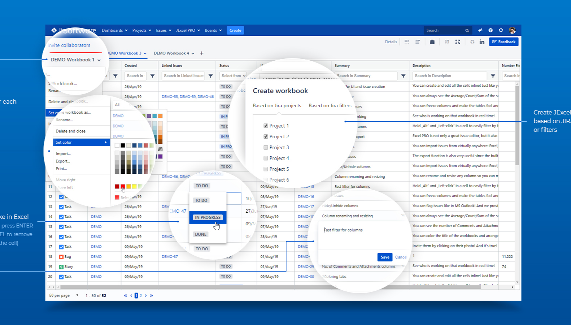
Task: Pick the black color swatch
Action: tap(123, 146)
